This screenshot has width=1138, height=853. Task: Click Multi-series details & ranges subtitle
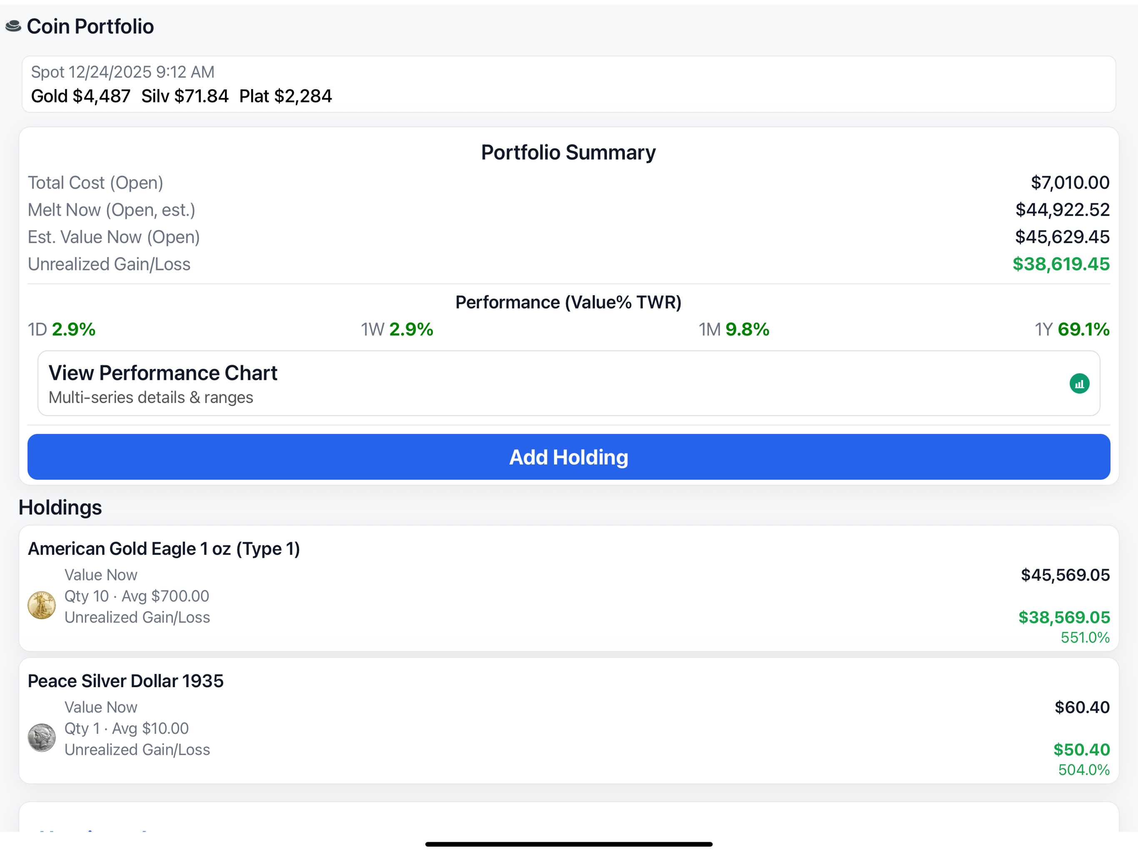click(x=151, y=398)
